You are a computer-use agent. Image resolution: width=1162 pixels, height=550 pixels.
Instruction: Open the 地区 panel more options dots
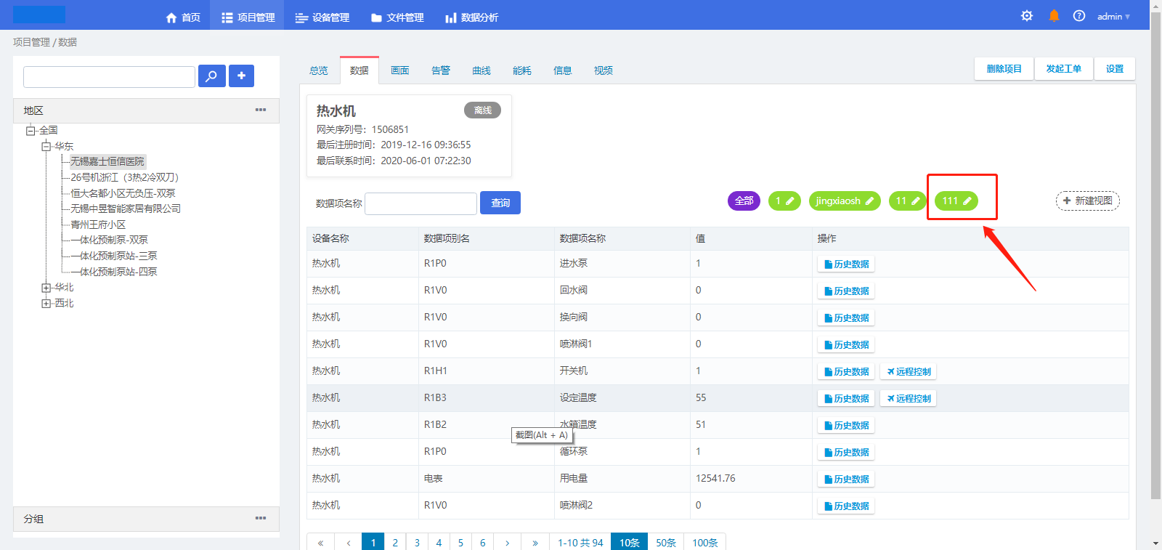click(261, 110)
